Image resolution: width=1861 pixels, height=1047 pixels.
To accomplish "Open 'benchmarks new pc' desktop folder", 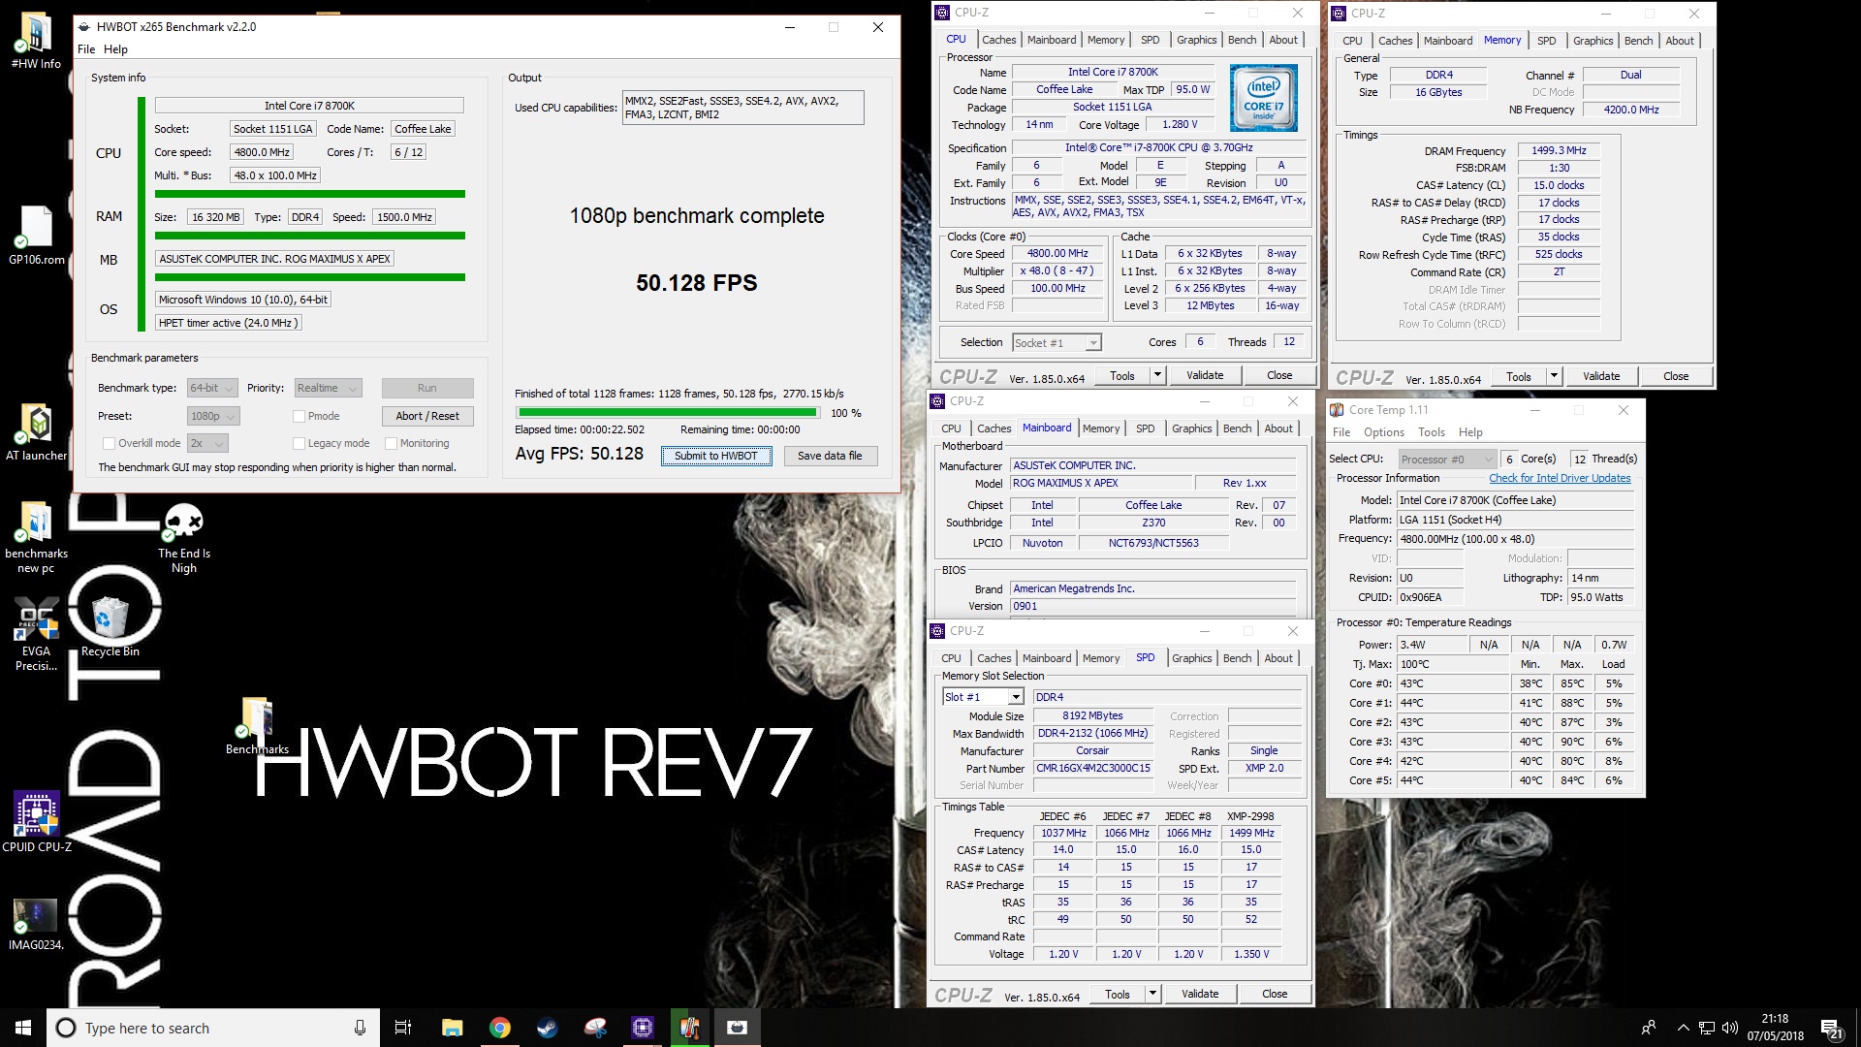I will [x=36, y=538].
